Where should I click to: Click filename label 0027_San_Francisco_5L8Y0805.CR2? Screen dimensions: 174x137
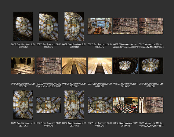click(100, 46)
